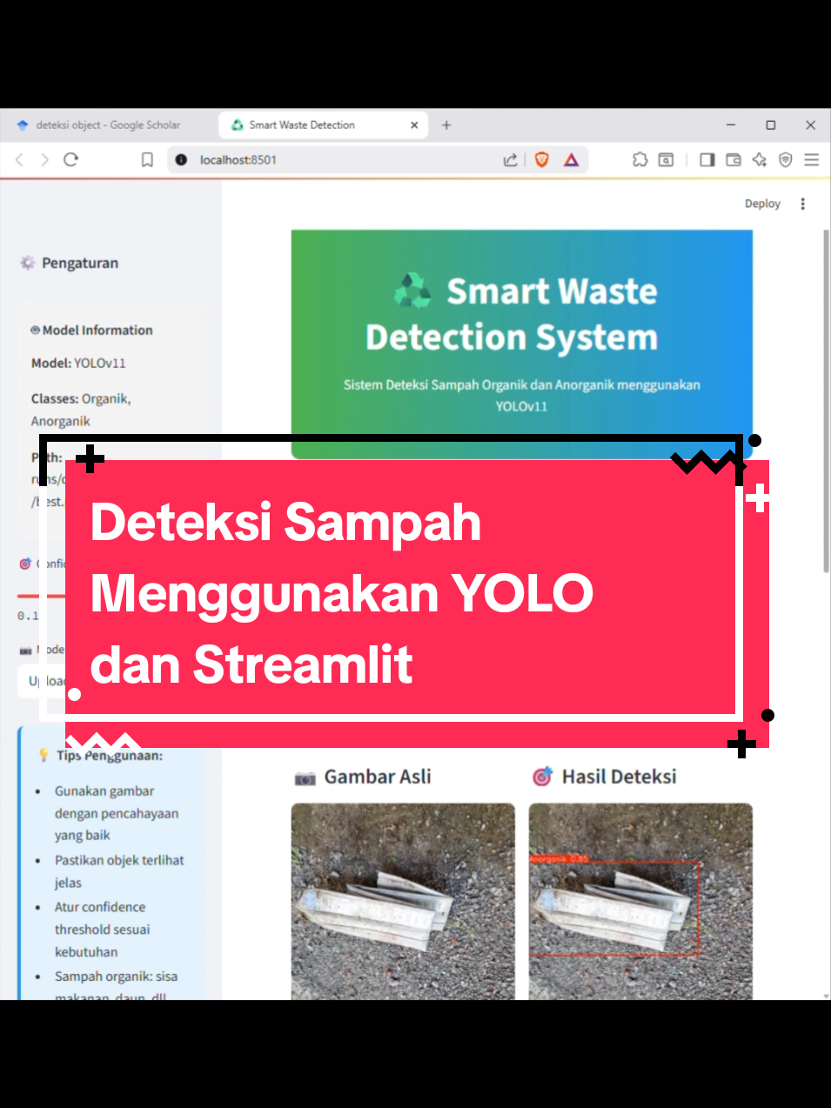The height and width of the screenshot is (1108, 831).
Task: Click the Brave Wallet icon
Action: tap(734, 160)
